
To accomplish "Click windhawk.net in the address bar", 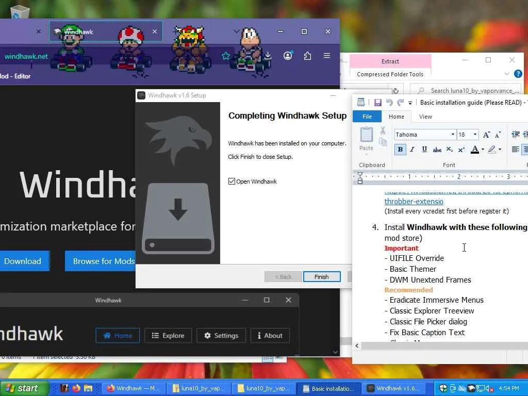I will click(x=26, y=56).
